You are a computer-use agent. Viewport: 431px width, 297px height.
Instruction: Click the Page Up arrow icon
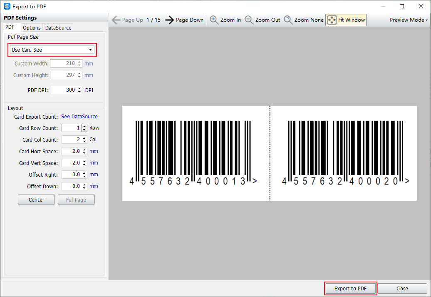[x=116, y=20]
